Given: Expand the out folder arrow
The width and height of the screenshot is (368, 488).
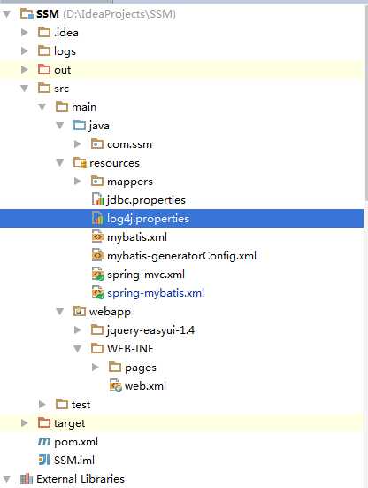Looking at the screenshot, I should (x=24, y=69).
